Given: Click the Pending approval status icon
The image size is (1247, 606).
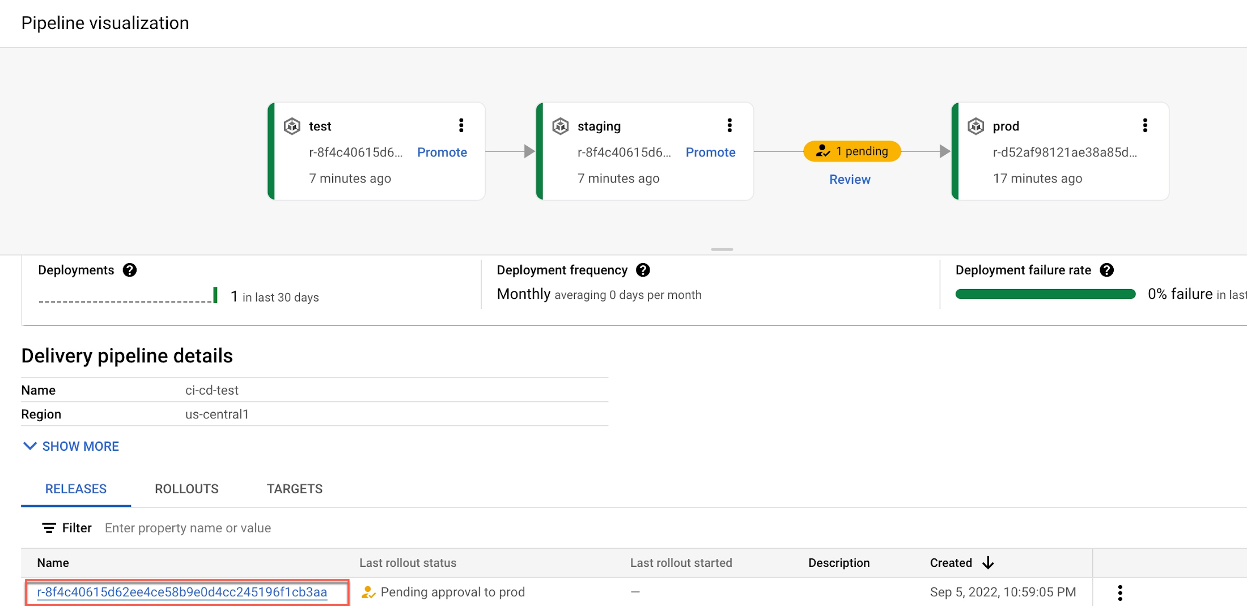Looking at the screenshot, I should tap(368, 592).
